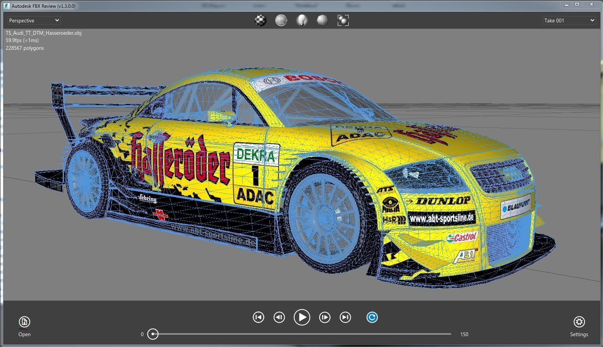Click the timeline end value 150
Viewport: 603px width, 347px height.
464,334
